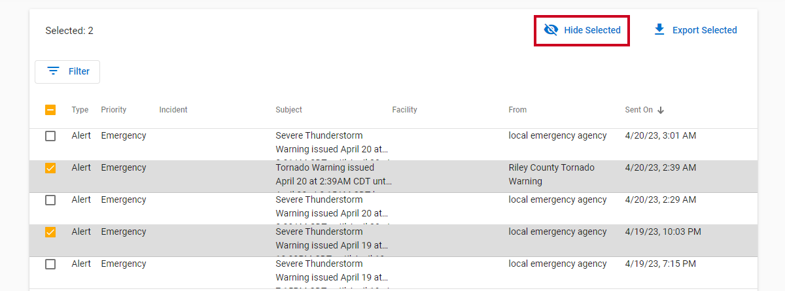The height and width of the screenshot is (291, 785).
Task: Uncheck the 10:03 PM alert row checkbox
Action: coord(50,232)
